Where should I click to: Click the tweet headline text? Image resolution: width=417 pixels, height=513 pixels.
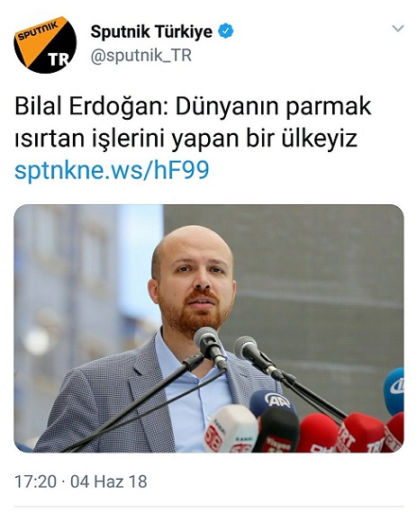193,122
